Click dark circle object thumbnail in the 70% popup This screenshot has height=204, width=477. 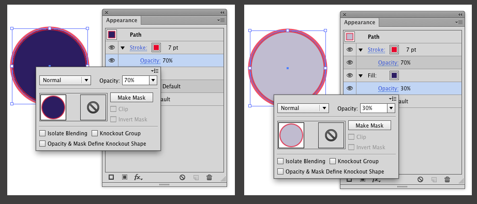(x=53, y=107)
